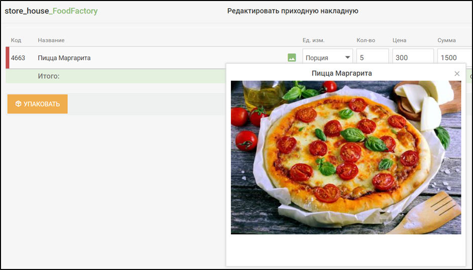Click the box icon inside the УПАКОВАТЬ button
This screenshot has width=473, height=270.
[18, 104]
